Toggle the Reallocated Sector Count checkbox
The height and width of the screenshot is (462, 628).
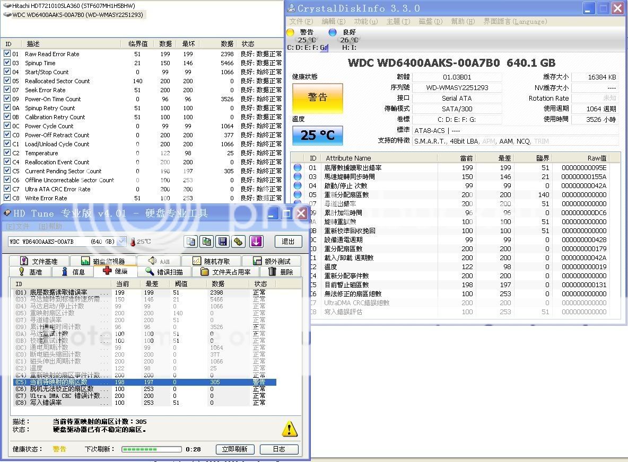7,81
